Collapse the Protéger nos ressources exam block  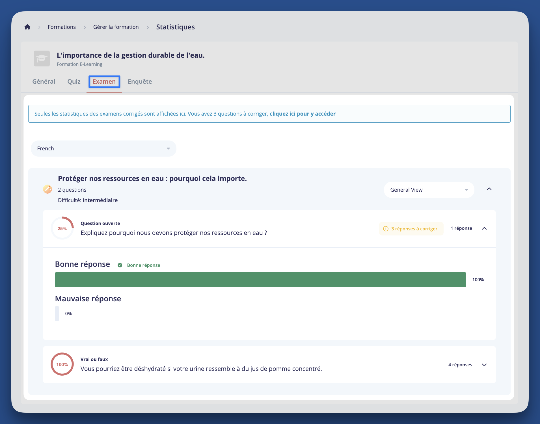489,189
